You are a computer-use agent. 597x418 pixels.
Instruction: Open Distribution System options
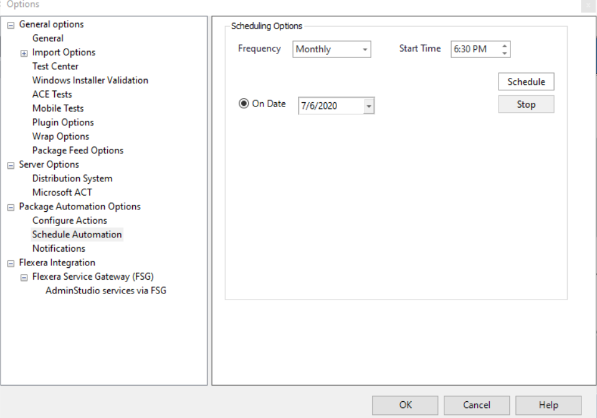[x=72, y=179]
